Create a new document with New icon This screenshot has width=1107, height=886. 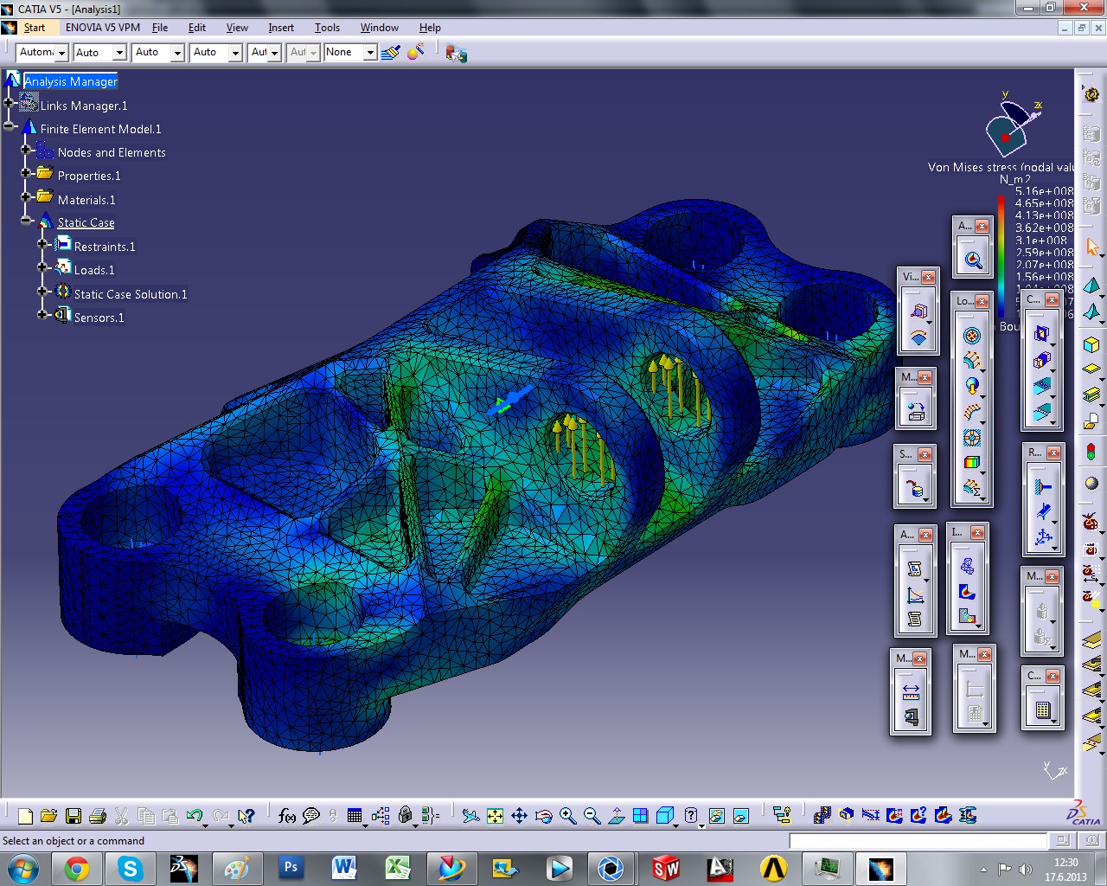(25, 816)
